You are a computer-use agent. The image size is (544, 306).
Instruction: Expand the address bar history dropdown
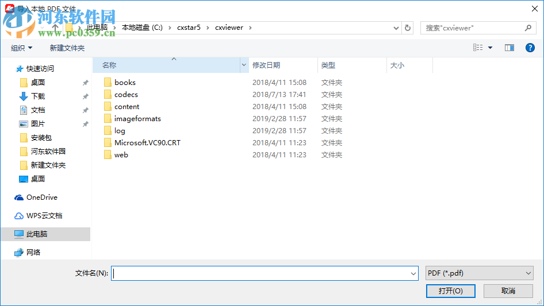pos(396,28)
